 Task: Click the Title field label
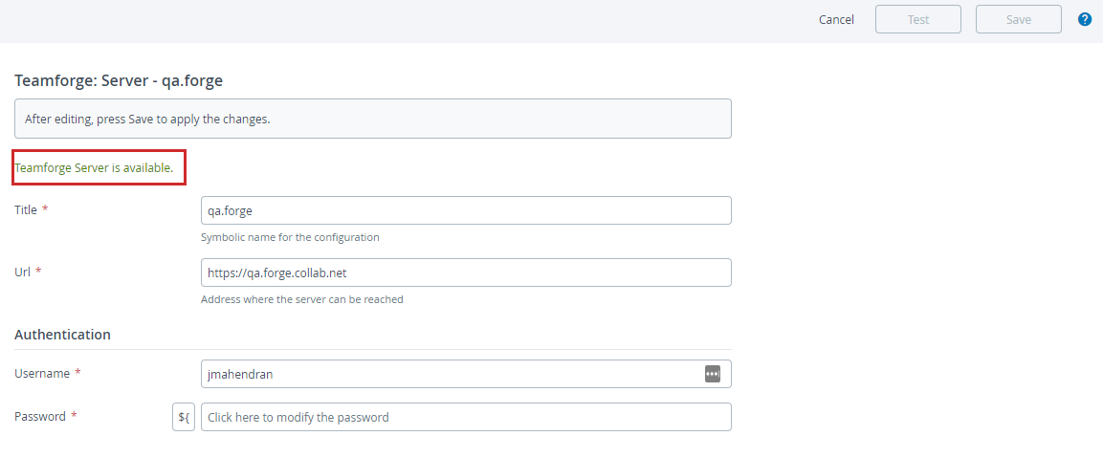[26, 209]
